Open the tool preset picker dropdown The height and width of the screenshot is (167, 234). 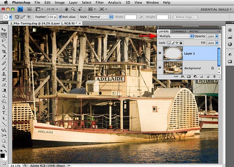click(10, 17)
